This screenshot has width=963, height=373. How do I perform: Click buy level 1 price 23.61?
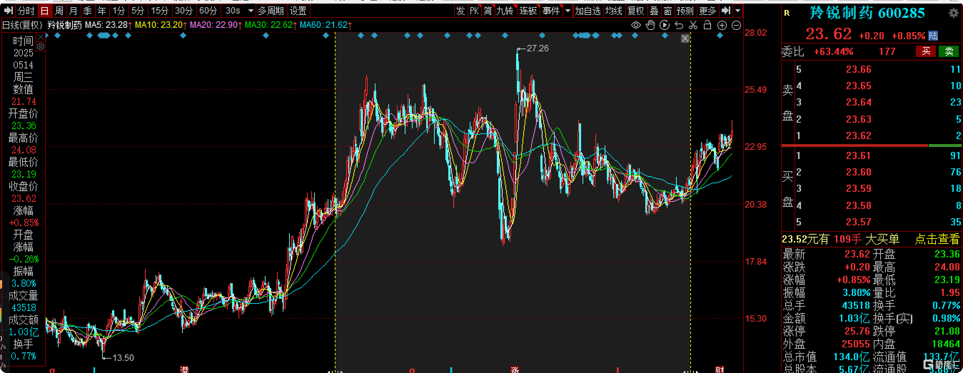coord(858,156)
